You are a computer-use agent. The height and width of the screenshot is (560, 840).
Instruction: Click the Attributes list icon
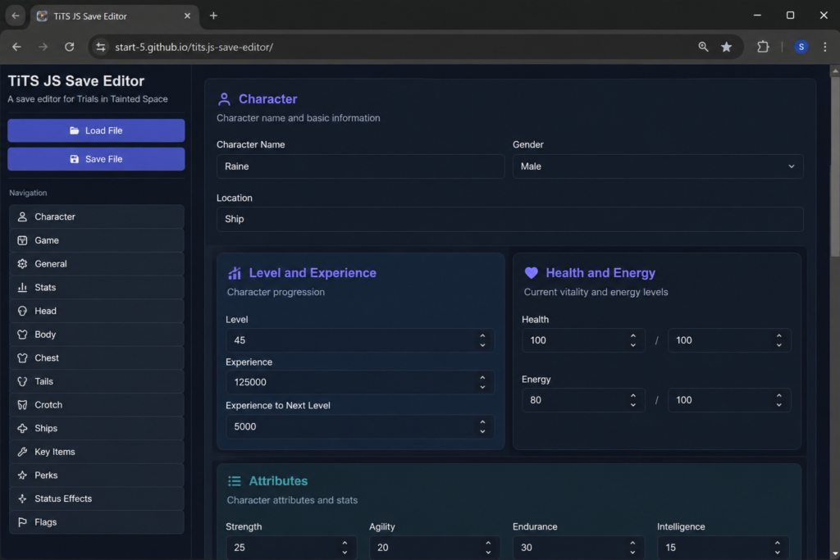point(234,481)
